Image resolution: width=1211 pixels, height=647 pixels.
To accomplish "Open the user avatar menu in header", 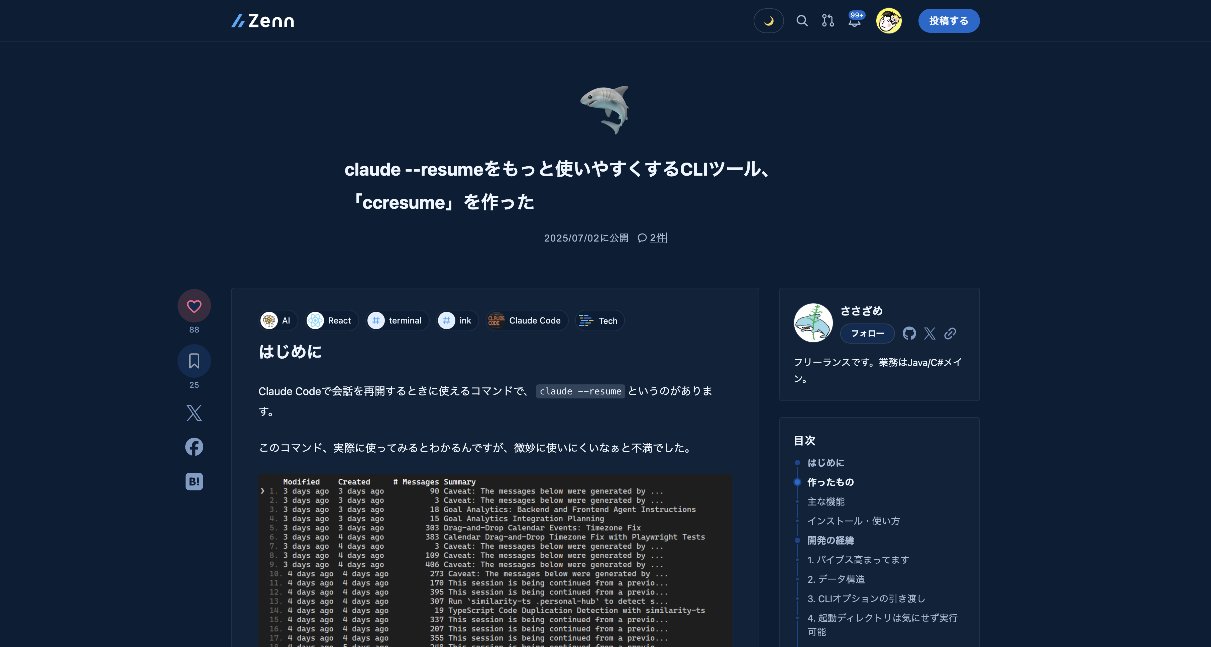I will click(888, 21).
